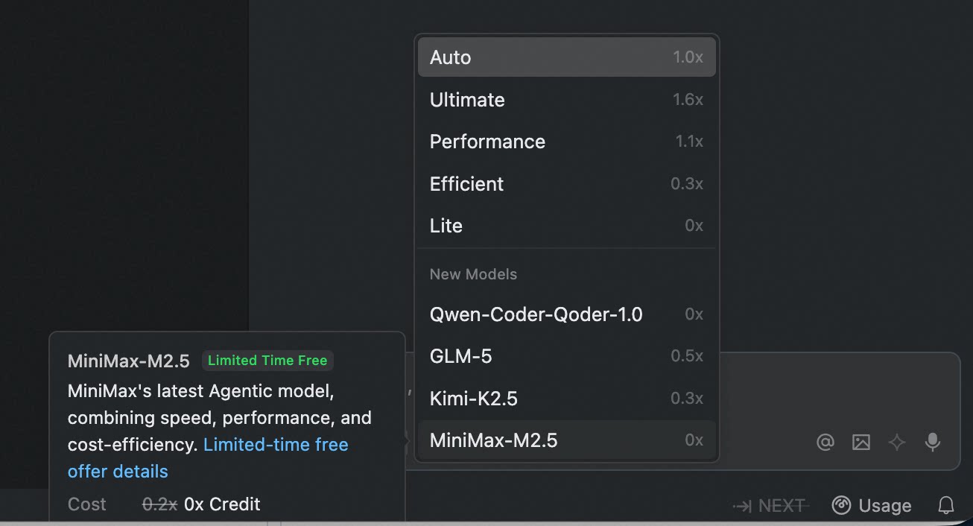This screenshot has height=526, width=973.
Task: Click the attach image icon
Action: tap(861, 443)
